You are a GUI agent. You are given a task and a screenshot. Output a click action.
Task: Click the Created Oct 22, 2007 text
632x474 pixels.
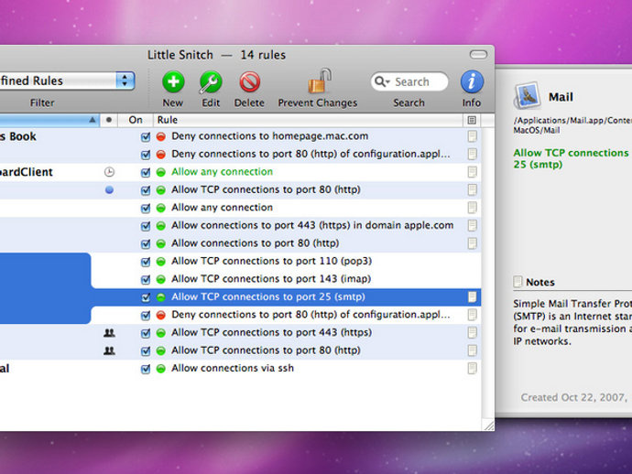[573, 397]
